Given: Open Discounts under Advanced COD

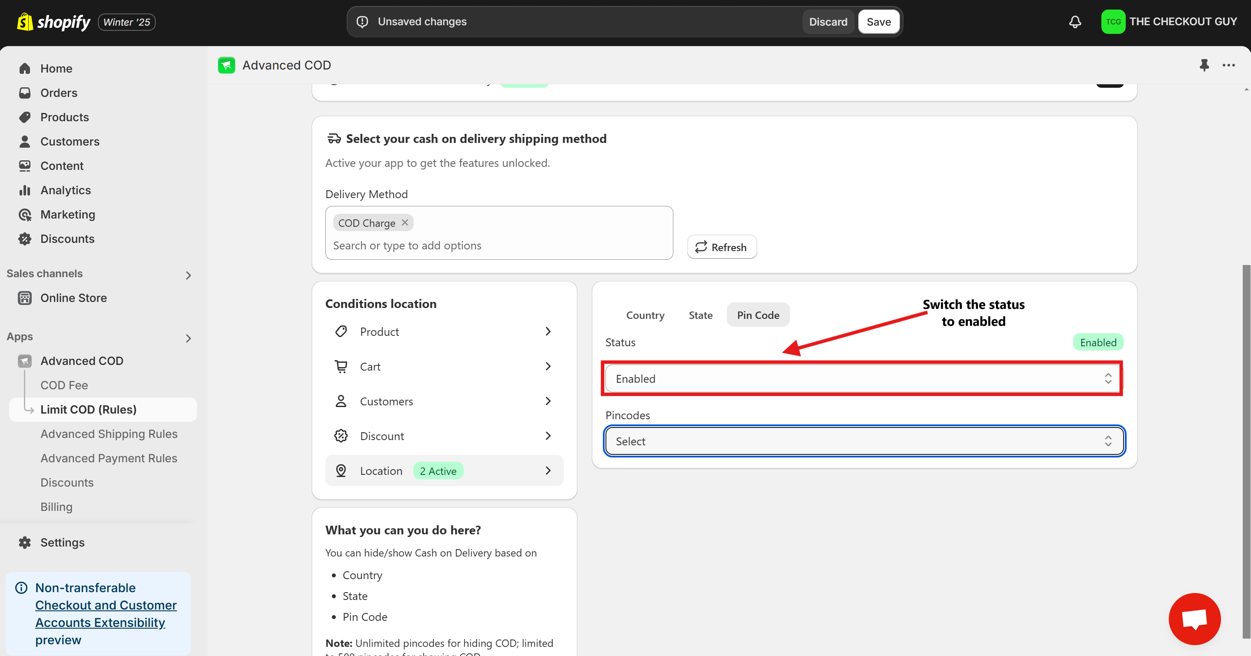Looking at the screenshot, I should (67, 482).
